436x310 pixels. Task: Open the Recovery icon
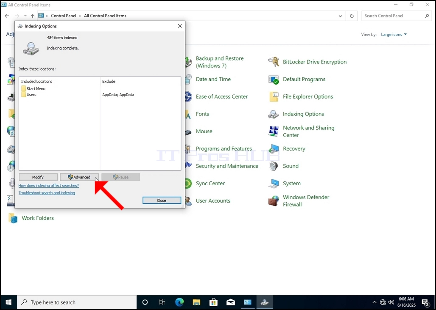click(x=274, y=149)
